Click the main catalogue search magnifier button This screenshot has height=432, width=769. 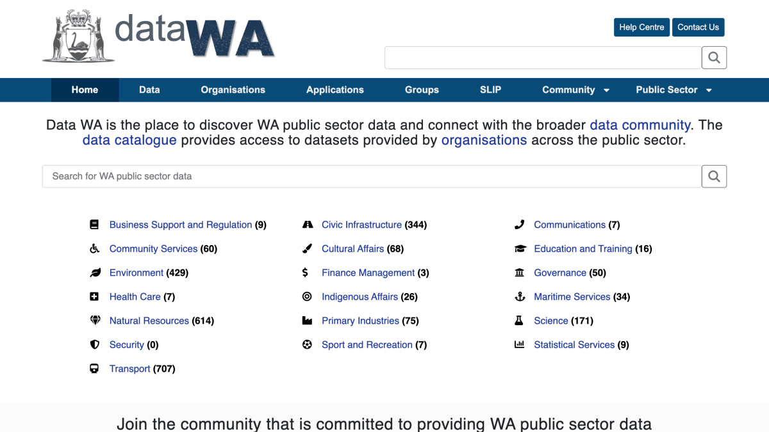click(714, 176)
